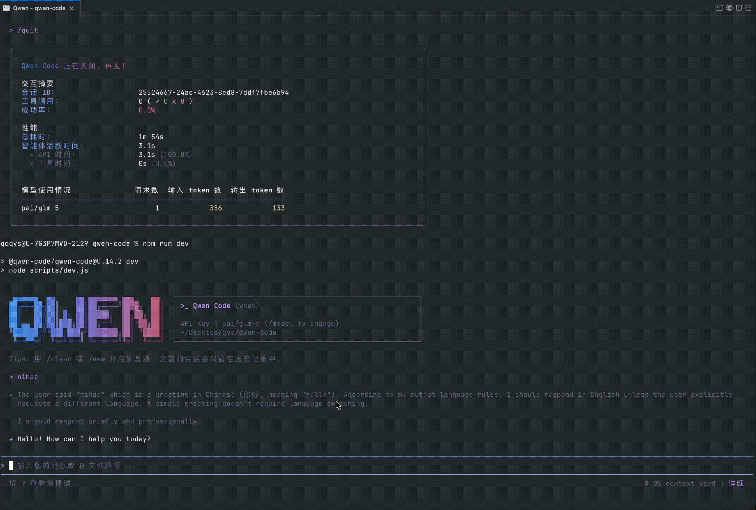Click the ~/Desktop/qys/qwen-code path text

pos(228,332)
